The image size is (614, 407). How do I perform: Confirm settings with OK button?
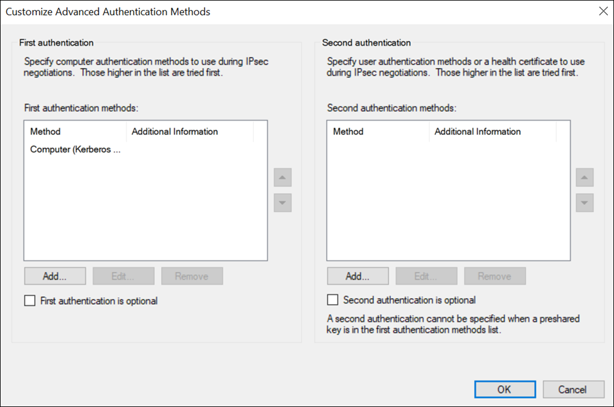point(505,389)
